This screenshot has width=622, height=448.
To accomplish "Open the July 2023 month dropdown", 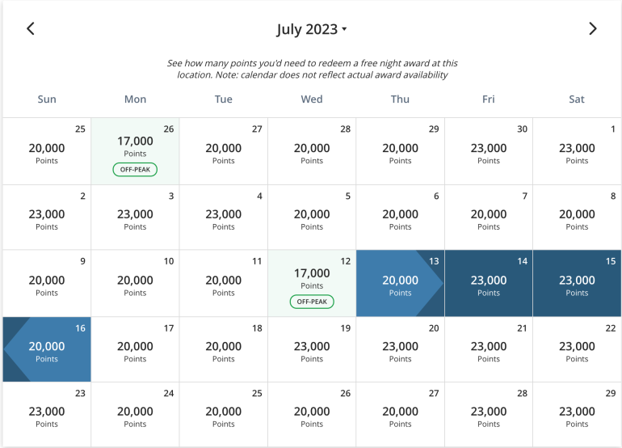I will click(311, 30).
